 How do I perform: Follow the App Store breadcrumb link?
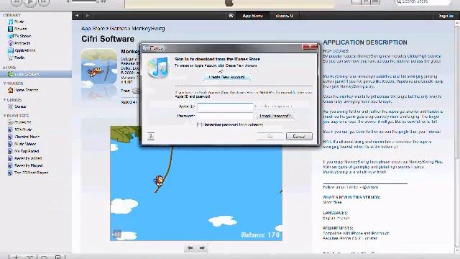pos(93,29)
